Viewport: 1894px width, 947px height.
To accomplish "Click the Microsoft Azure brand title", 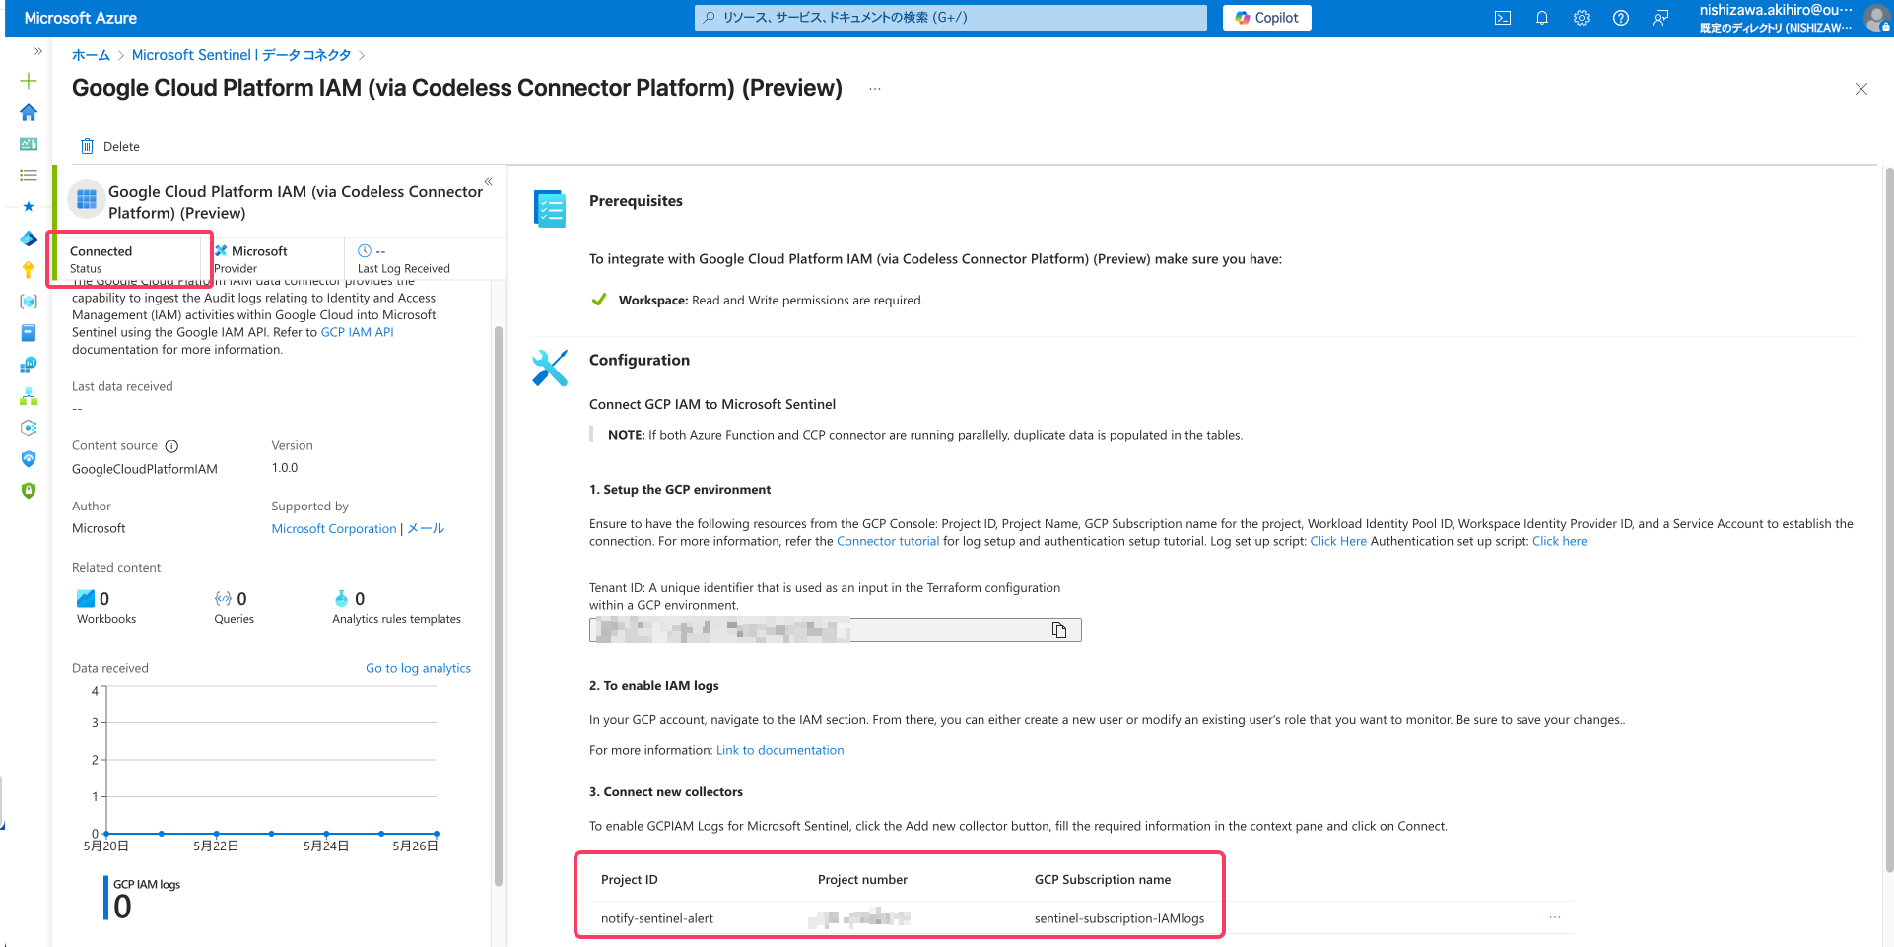I will click(81, 18).
